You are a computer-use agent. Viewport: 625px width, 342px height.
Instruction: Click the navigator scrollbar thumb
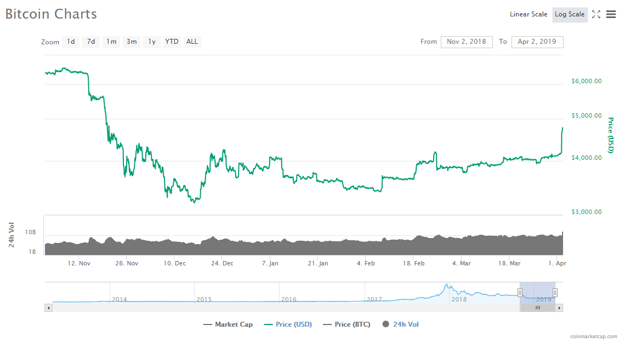pos(537,308)
